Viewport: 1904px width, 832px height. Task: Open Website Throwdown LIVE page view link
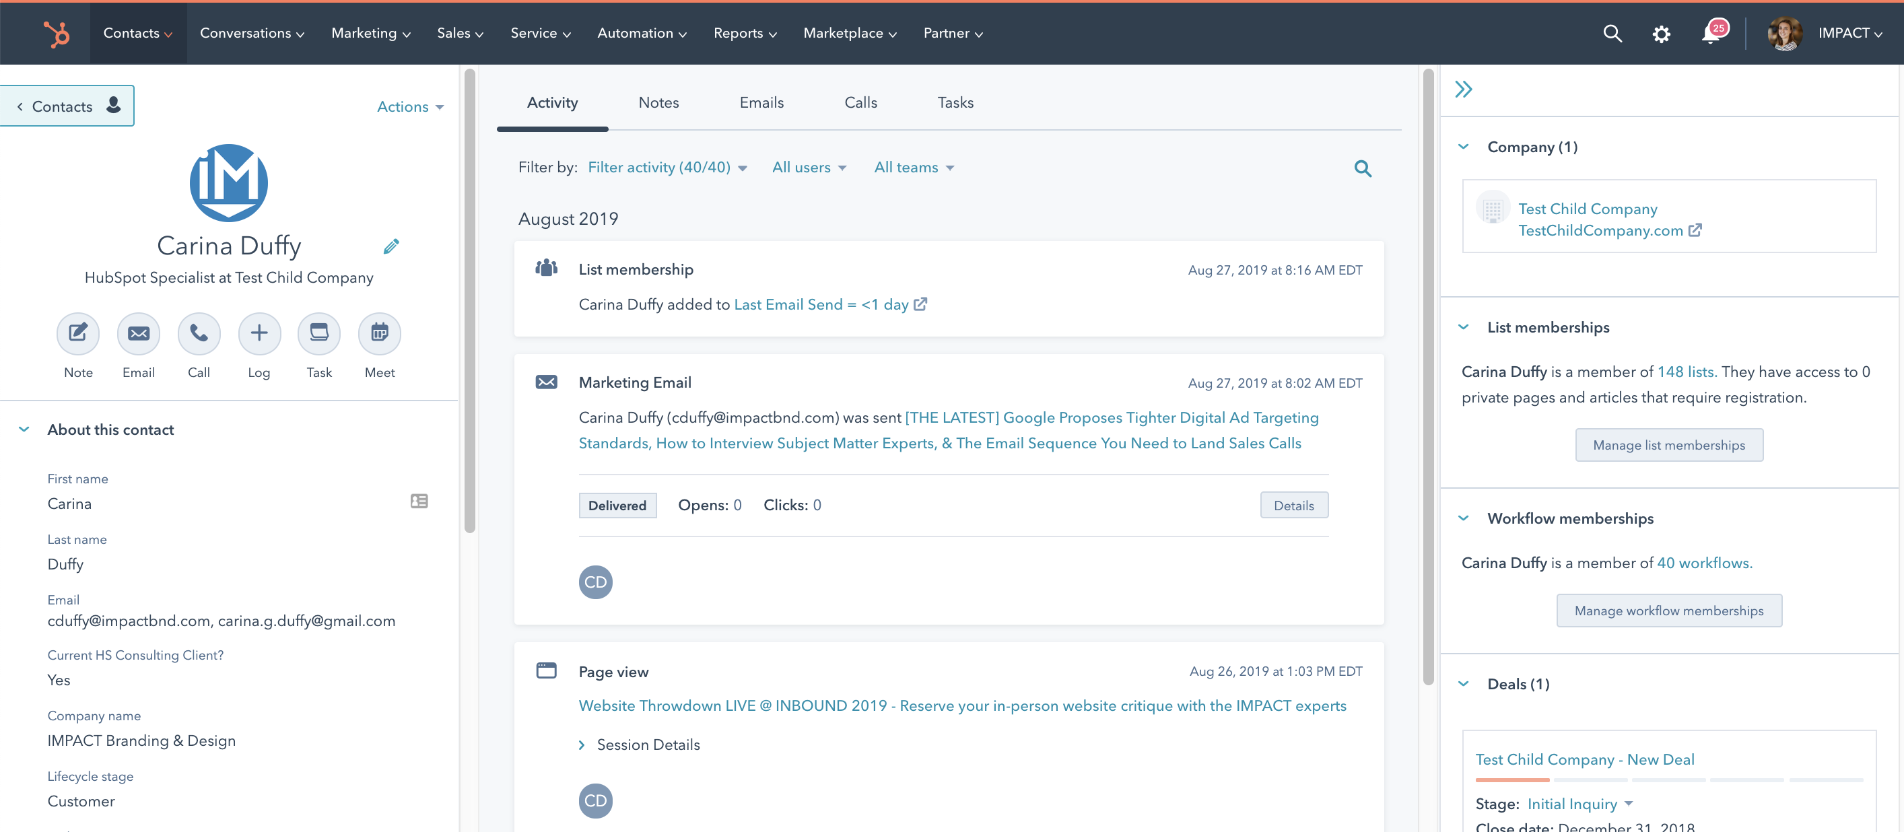pos(962,705)
